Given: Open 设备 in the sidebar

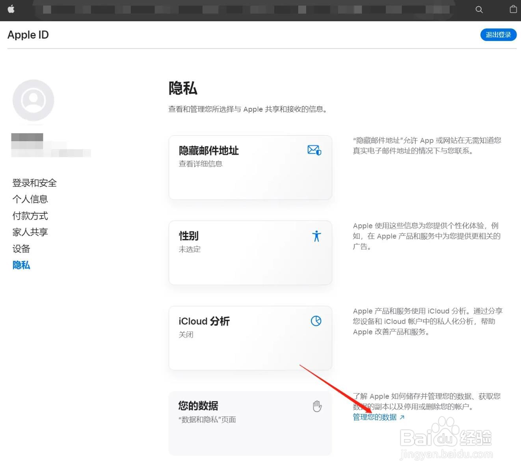Looking at the screenshot, I should (21, 248).
